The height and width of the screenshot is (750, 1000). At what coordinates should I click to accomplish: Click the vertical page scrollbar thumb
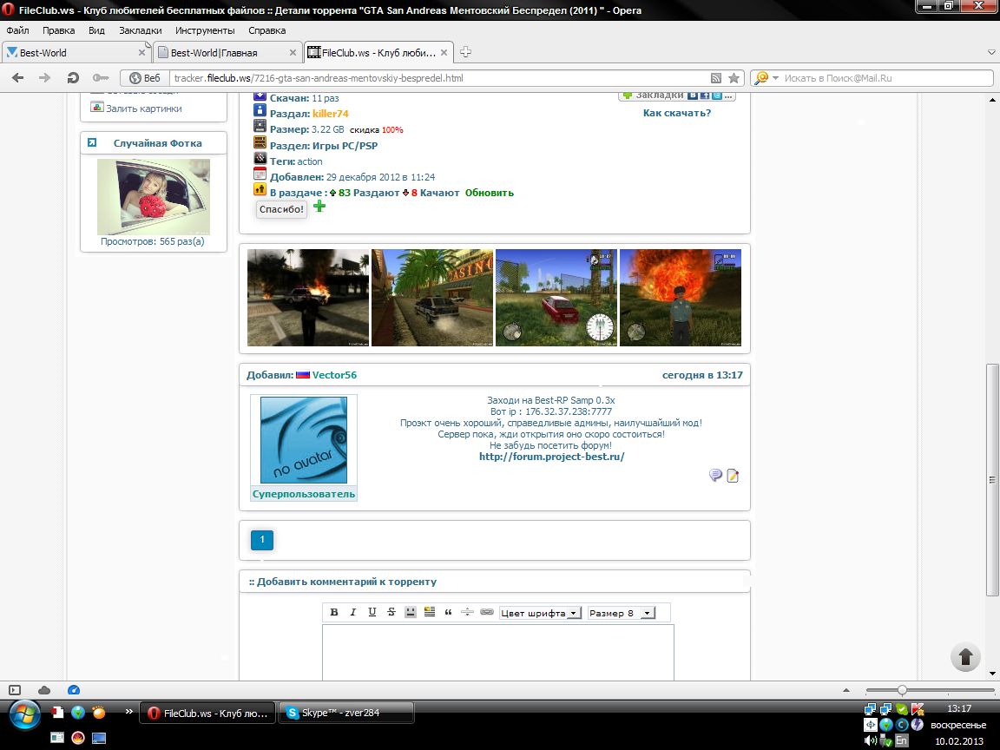click(991, 479)
